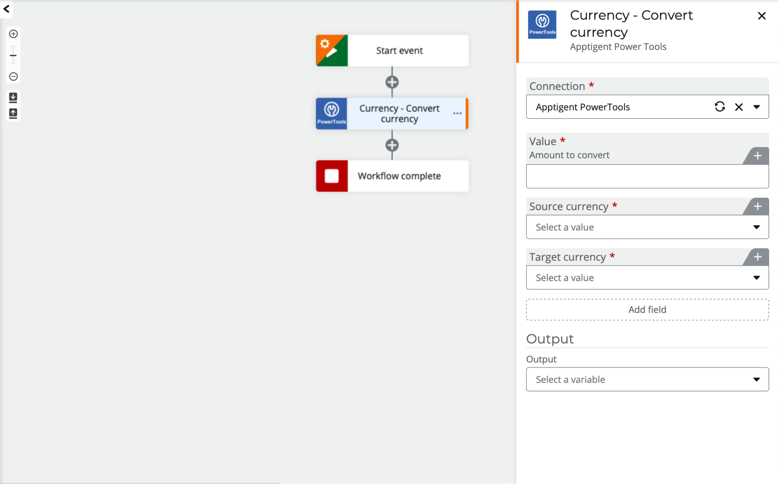Click the Add field button
779x484 pixels.
point(647,309)
